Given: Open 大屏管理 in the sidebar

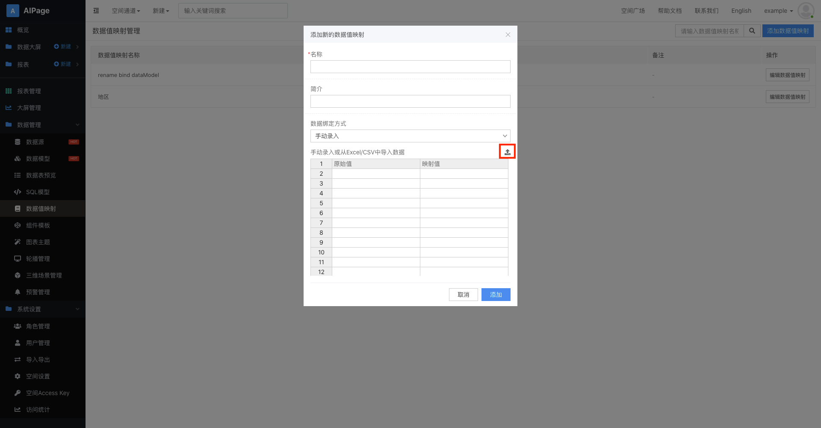Looking at the screenshot, I should 29,108.
